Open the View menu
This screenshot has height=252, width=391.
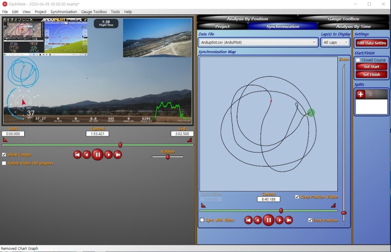pos(26,12)
